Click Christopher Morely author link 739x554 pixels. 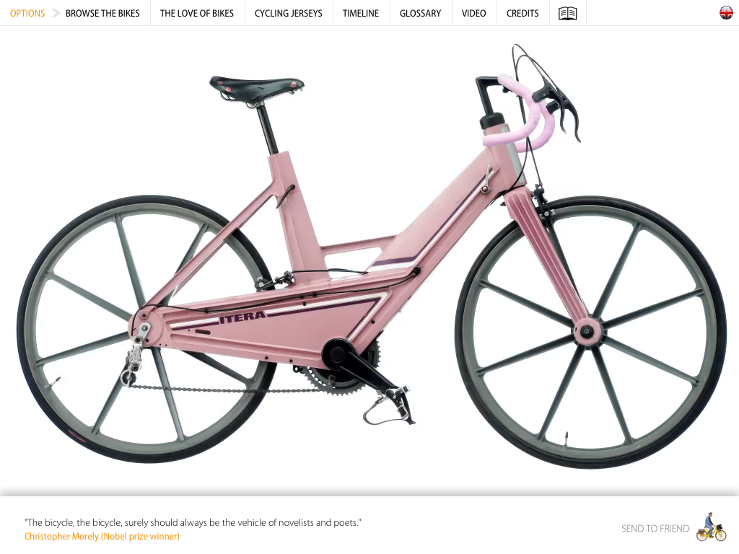(102, 536)
